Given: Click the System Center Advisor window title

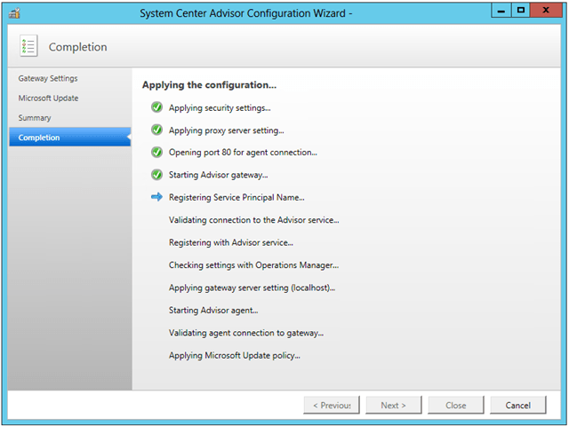Looking at the screenshot, I should [246, 13].
